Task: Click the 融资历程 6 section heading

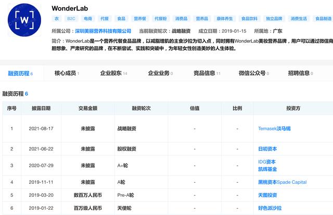Action: (x=15, y=93)
